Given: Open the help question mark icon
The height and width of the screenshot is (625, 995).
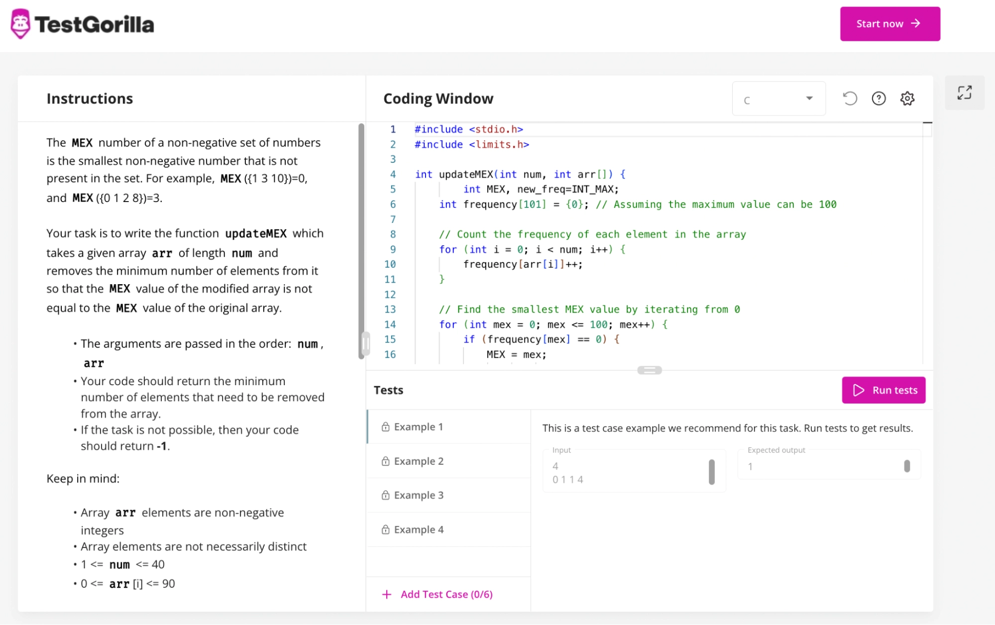Looking at the screenshot, I should tap(879, 99).
